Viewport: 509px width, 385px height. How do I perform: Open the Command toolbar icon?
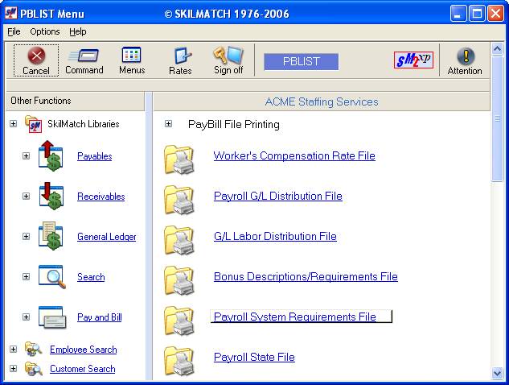pos(84,56)
